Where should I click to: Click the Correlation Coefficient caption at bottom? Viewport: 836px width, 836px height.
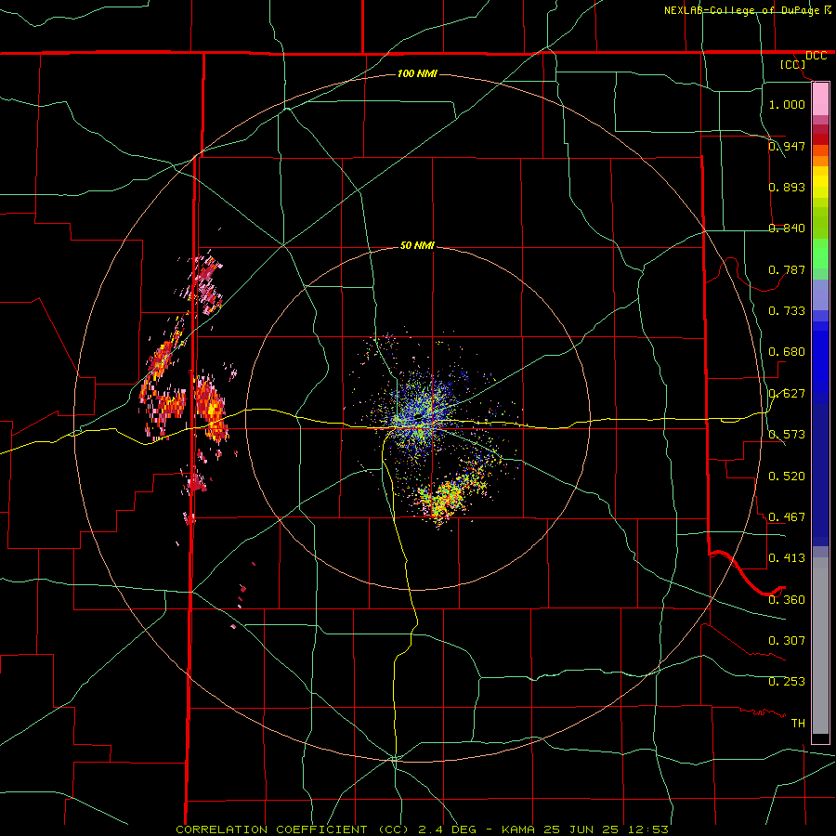click(x=422, y=829)
